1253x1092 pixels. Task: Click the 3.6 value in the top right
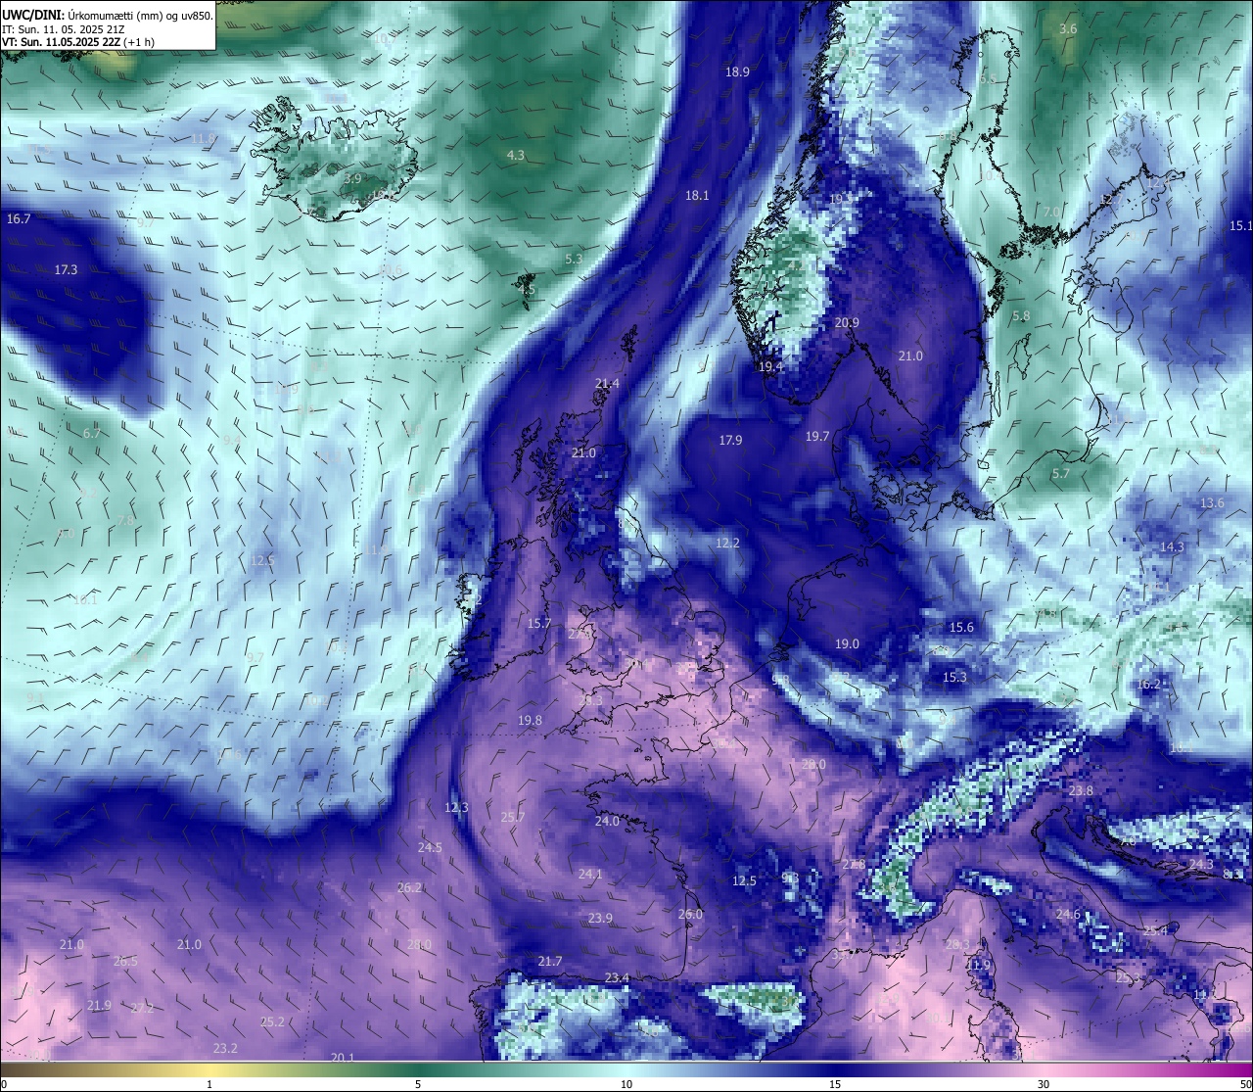pos(1068,29)
